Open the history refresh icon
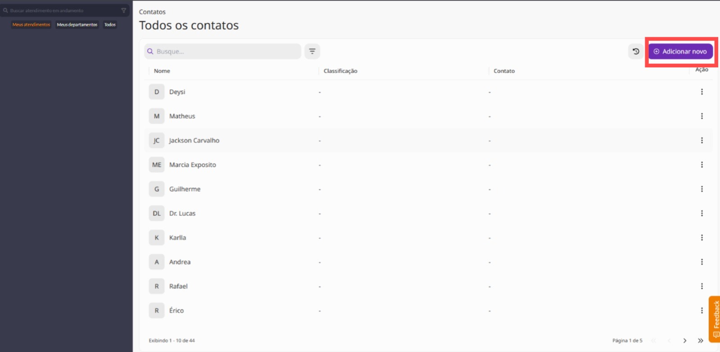The width and height of the screenshot is (720, 352). 636,52
